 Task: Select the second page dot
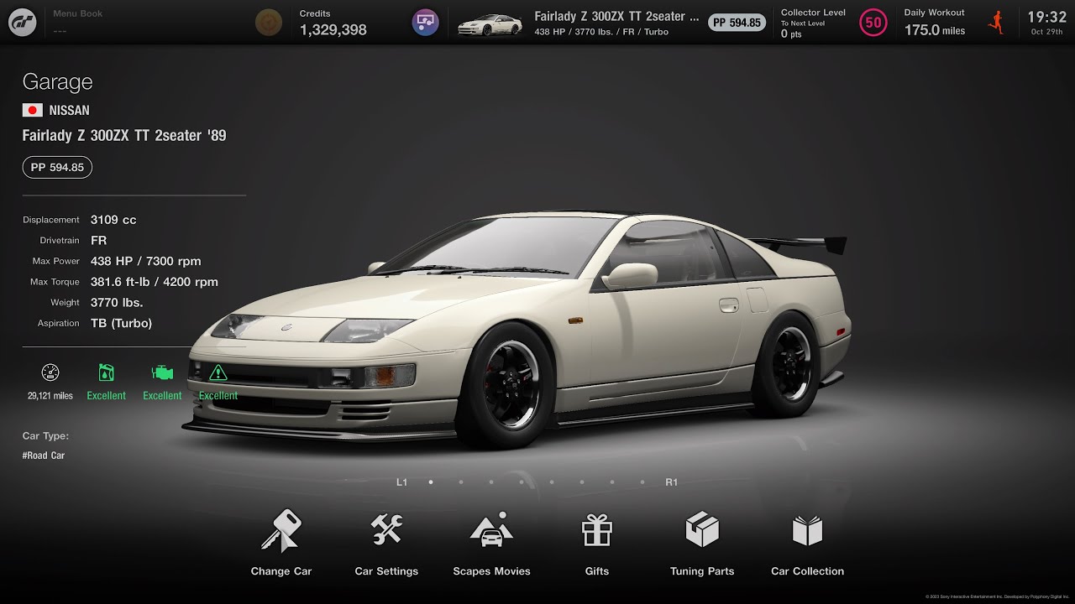click(x=461, y=482)
